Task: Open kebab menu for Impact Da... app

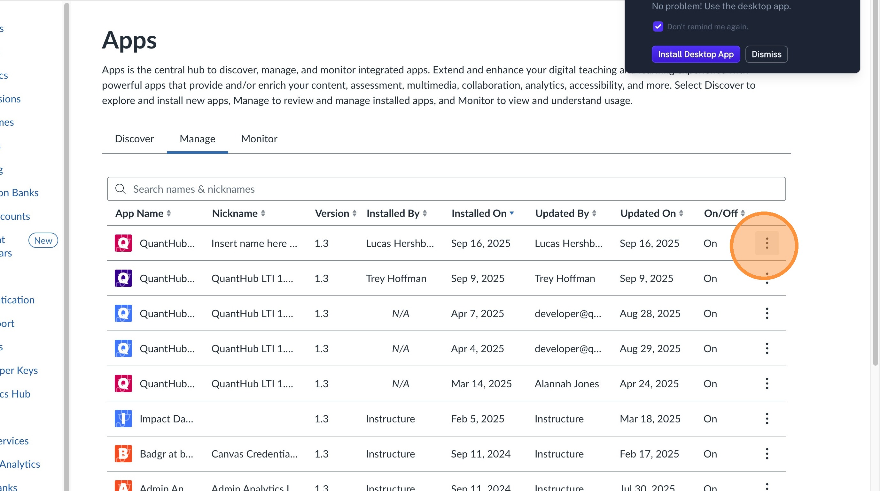Action: (767, 418)
